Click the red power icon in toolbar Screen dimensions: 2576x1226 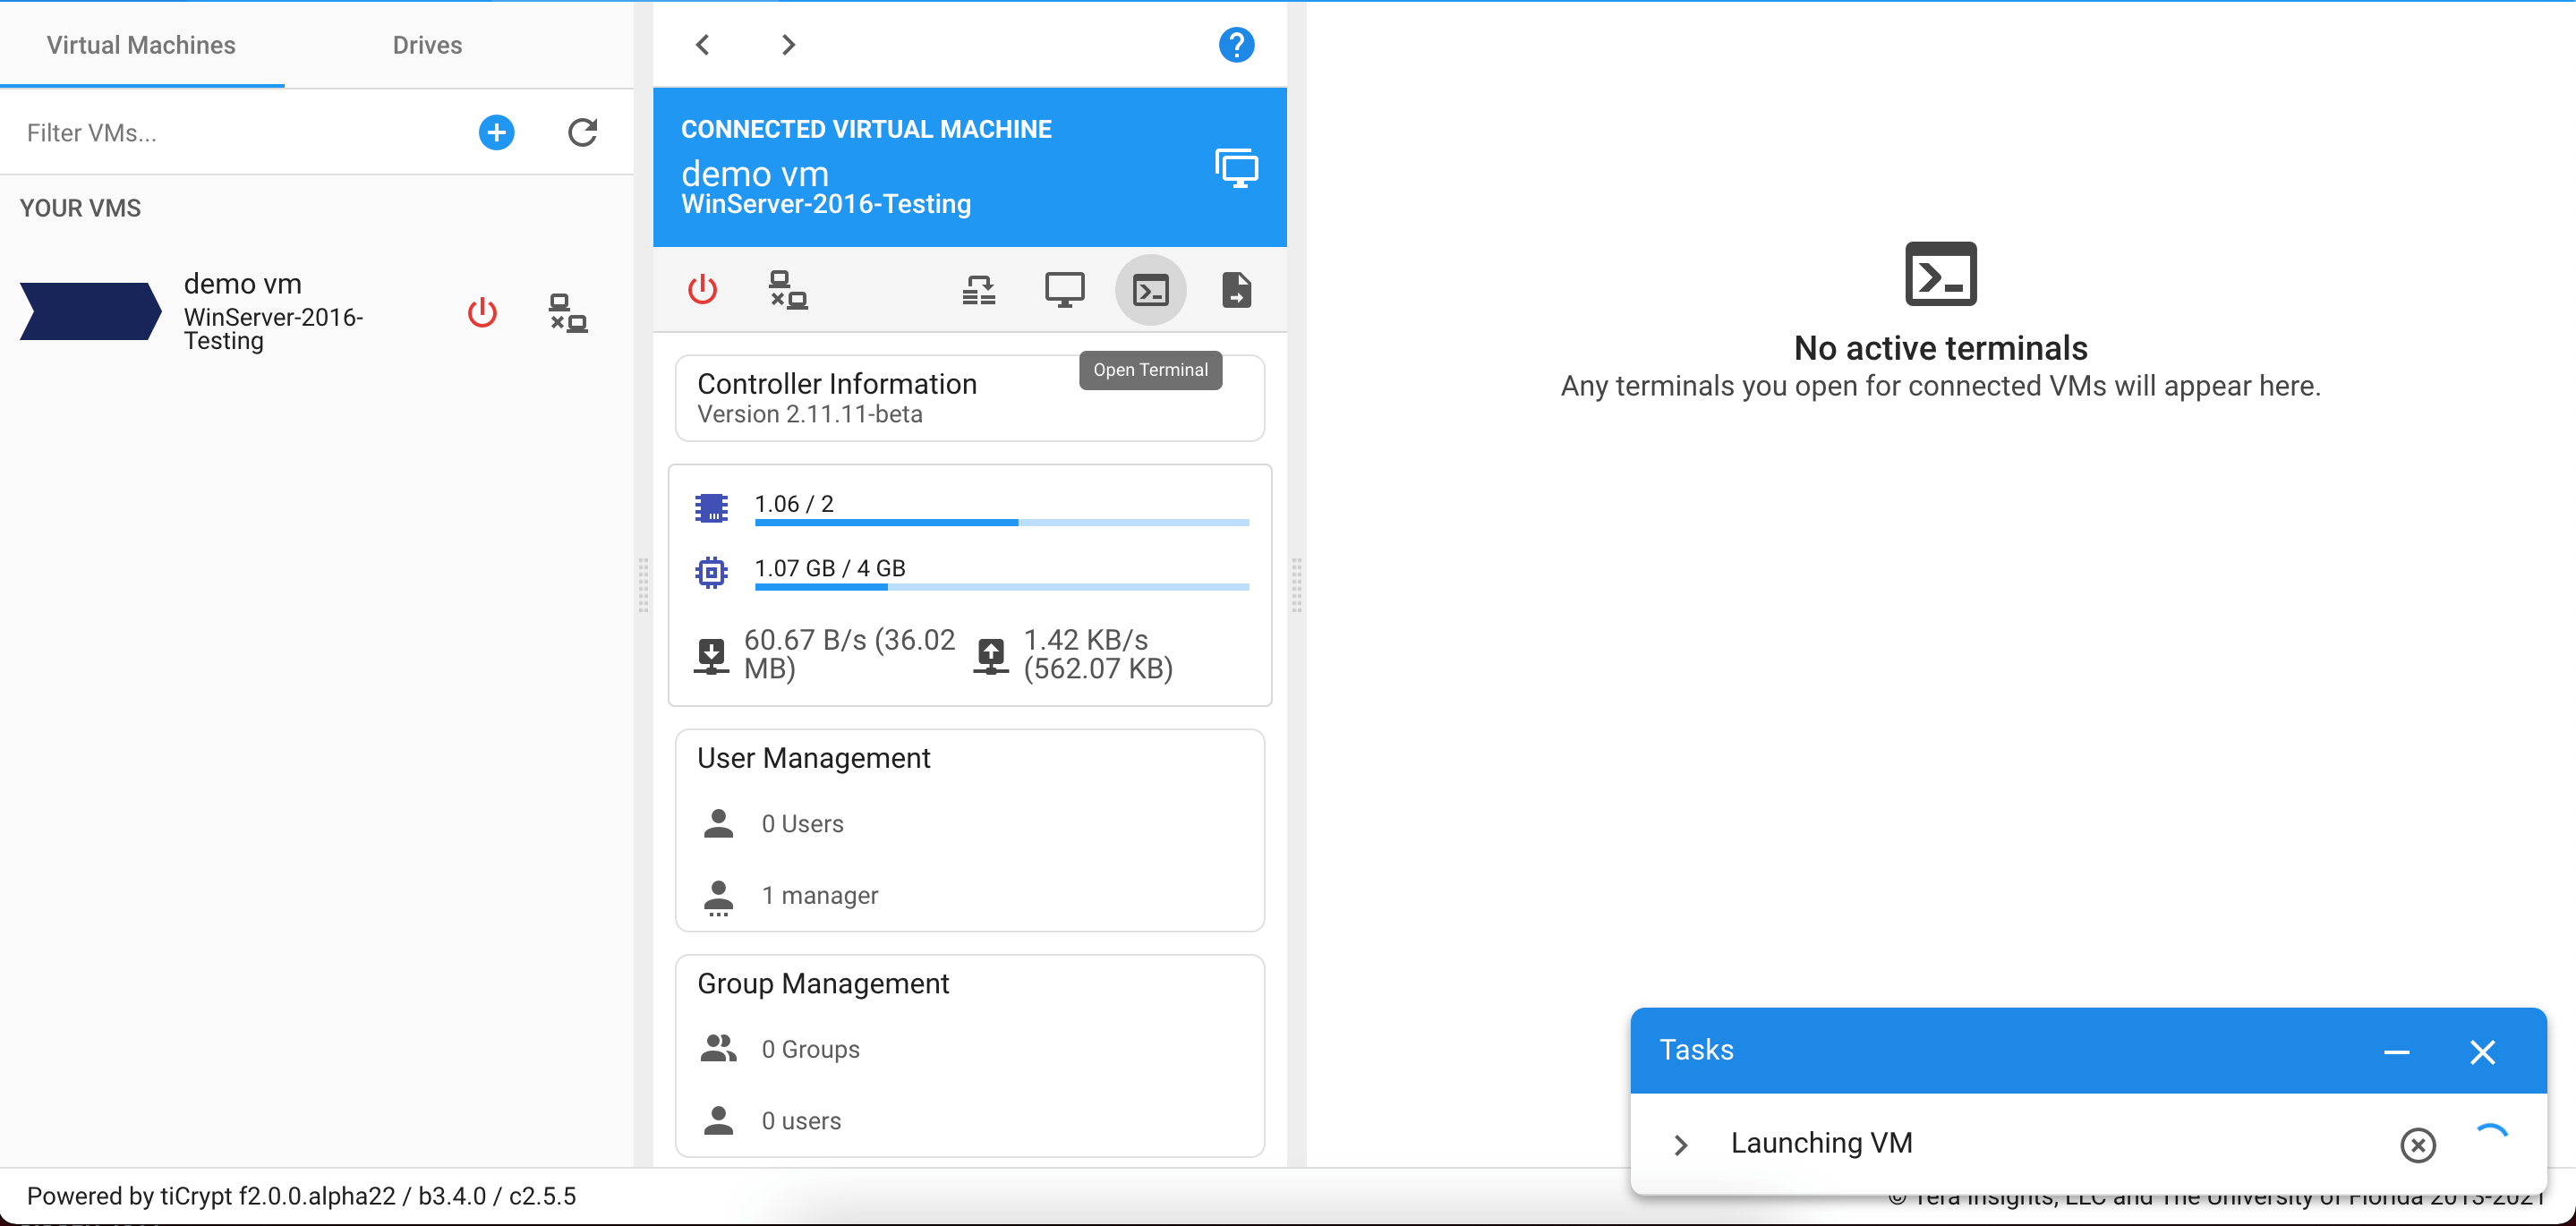point(702,290)
